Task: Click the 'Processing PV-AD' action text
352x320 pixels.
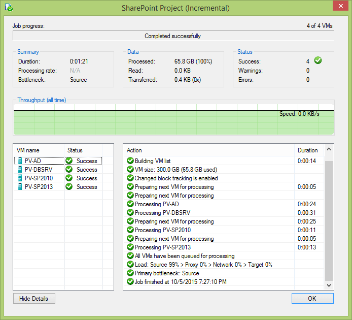Action: [157, 204]
